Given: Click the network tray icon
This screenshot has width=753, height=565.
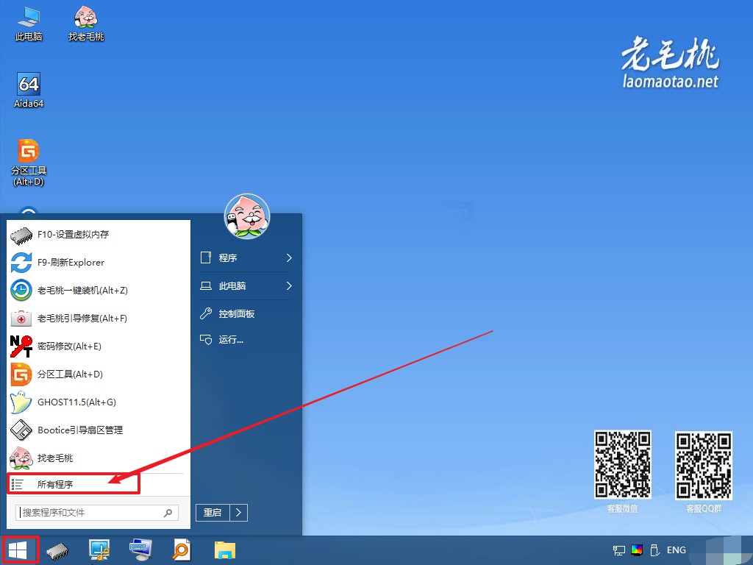Looking at the screenshot, I should tap(619, 550).
